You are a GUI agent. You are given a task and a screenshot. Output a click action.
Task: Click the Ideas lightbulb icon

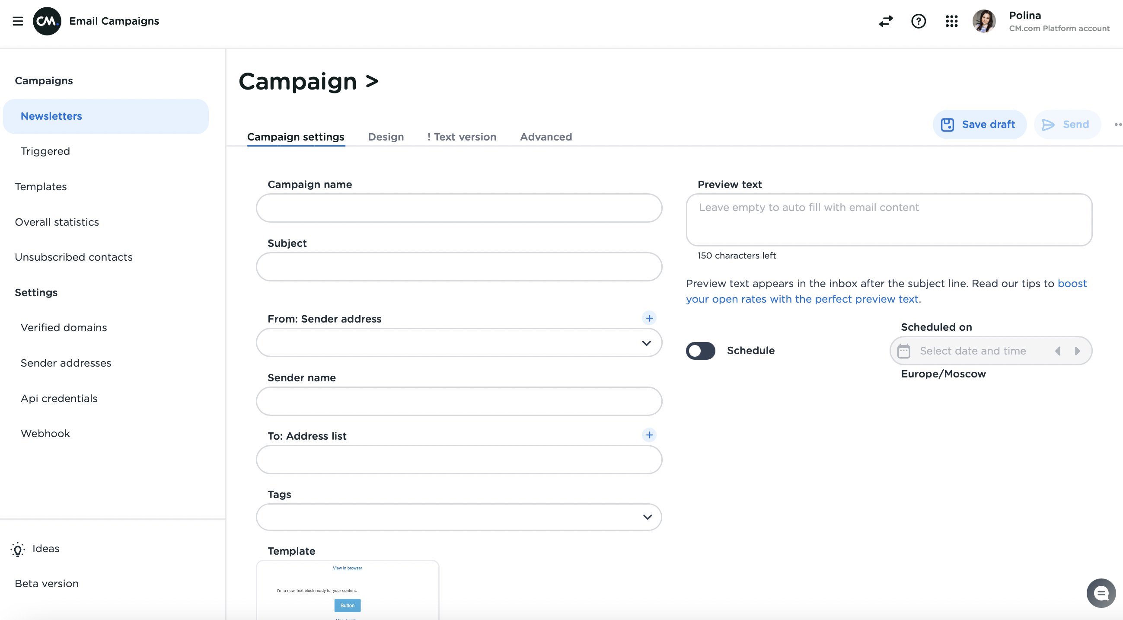tap(17, 549)
